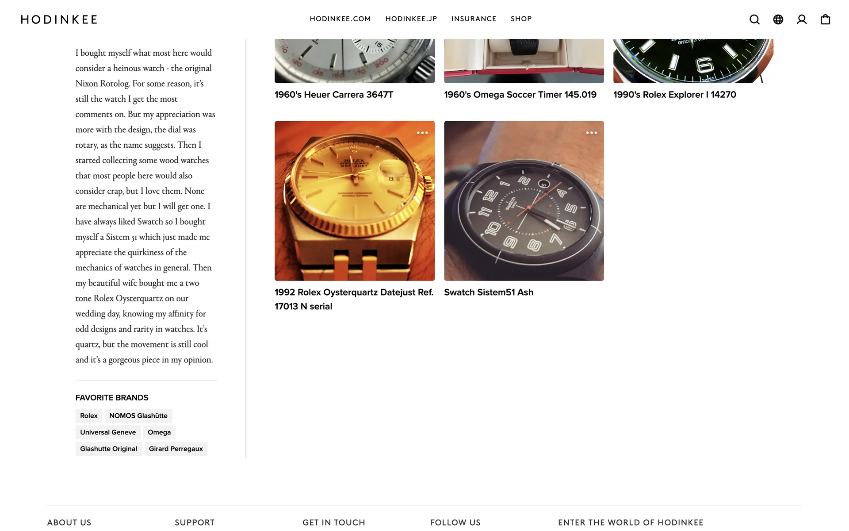This screenshot has height=531, width=849.
Task: Open options menu on Rolex Oysterquartz card
Action: click(x=422, y=133)
